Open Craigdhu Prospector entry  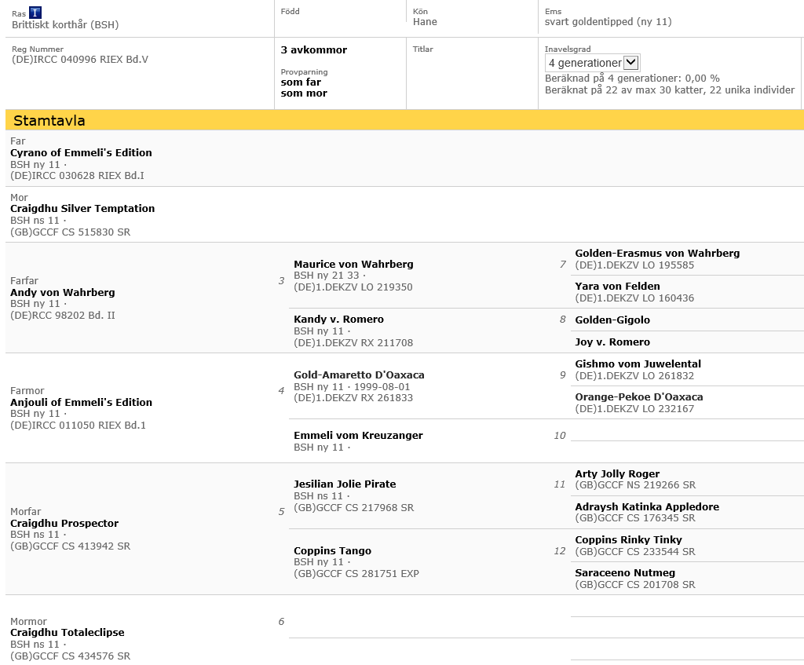click(x=64, y=524)
